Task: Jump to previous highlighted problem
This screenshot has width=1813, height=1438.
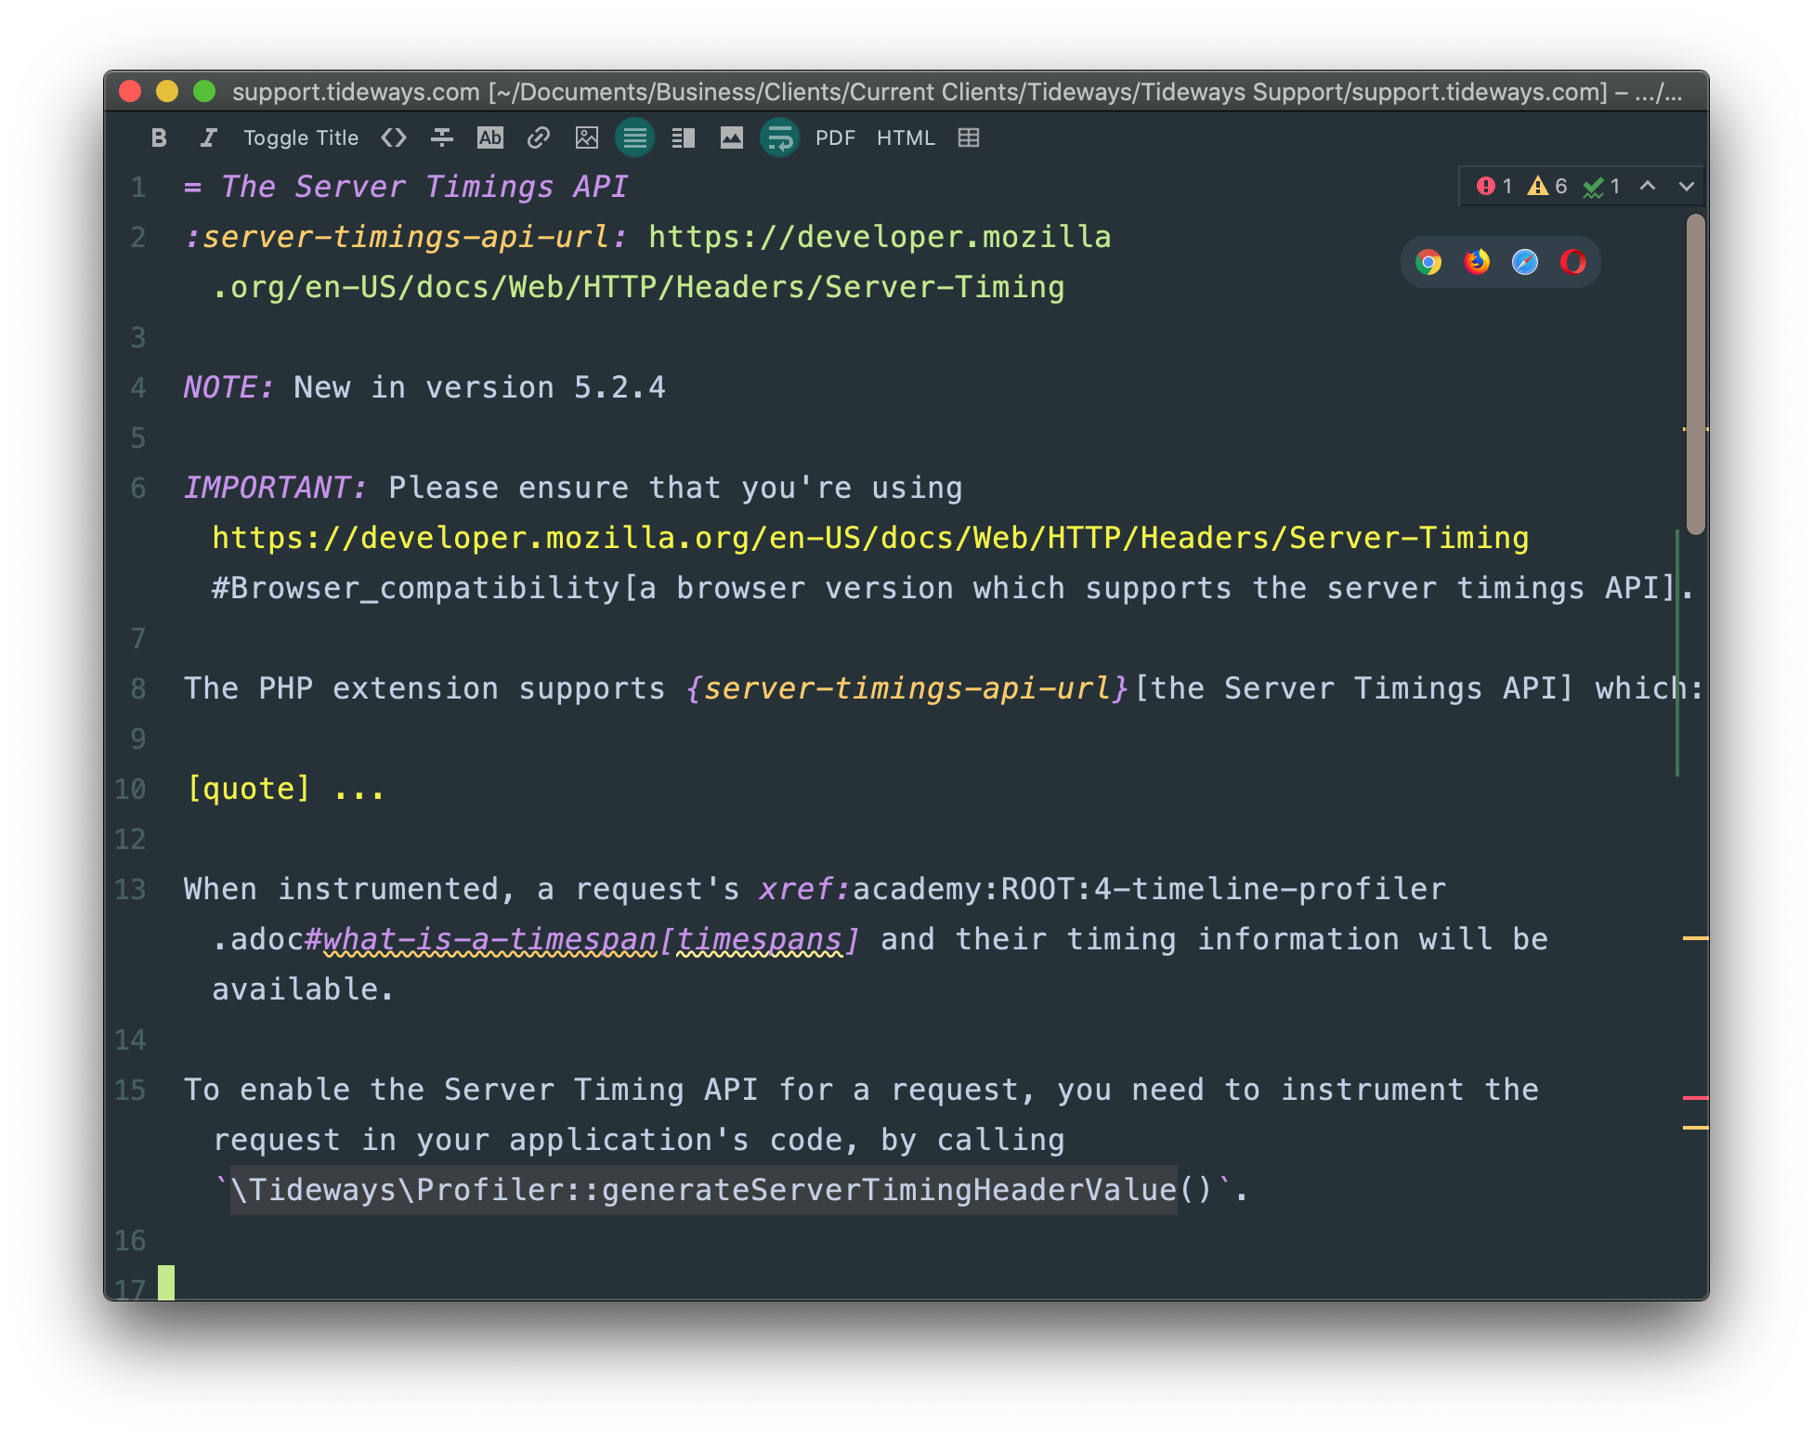Action: 1648,186
